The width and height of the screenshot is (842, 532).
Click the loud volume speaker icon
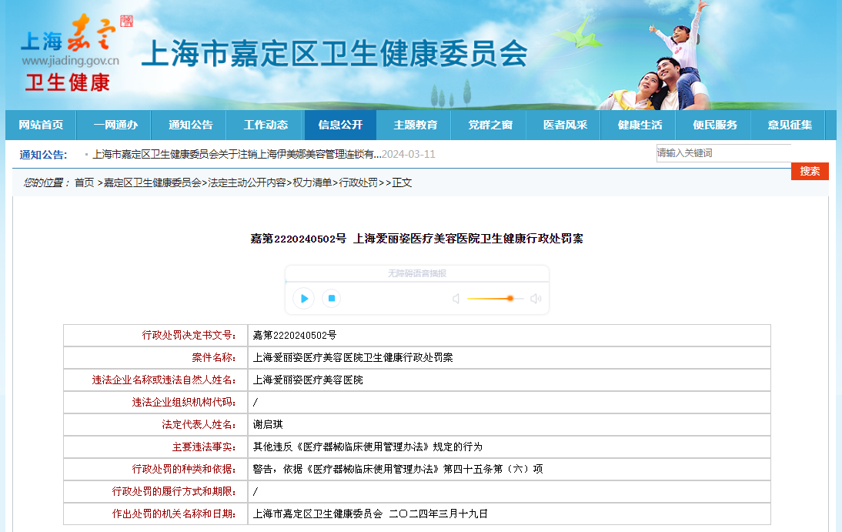coord(536,299)
